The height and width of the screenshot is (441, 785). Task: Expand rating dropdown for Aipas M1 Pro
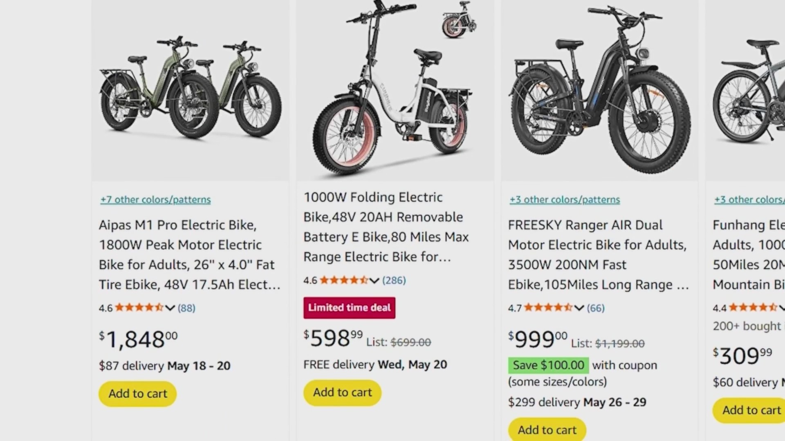pyautogui.click(x=170, y=308)
